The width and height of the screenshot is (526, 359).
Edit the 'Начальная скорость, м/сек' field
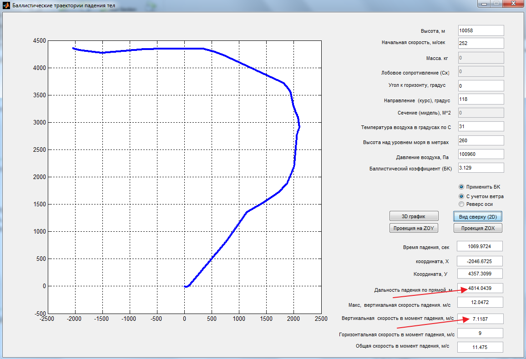480,43
